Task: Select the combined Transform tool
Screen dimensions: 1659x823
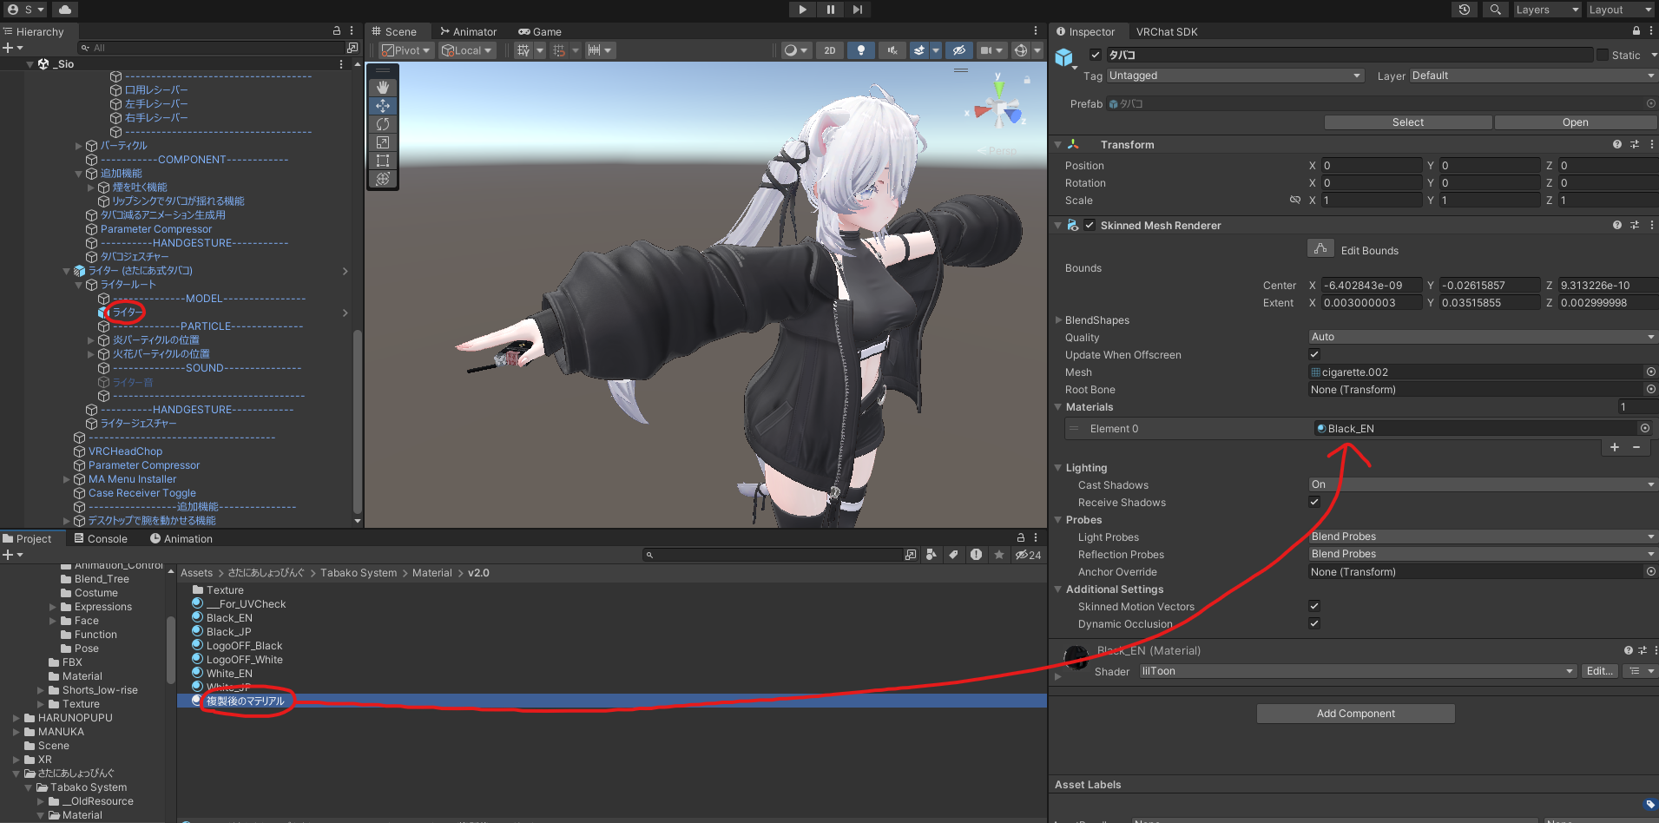Action: tap(383, 179)
